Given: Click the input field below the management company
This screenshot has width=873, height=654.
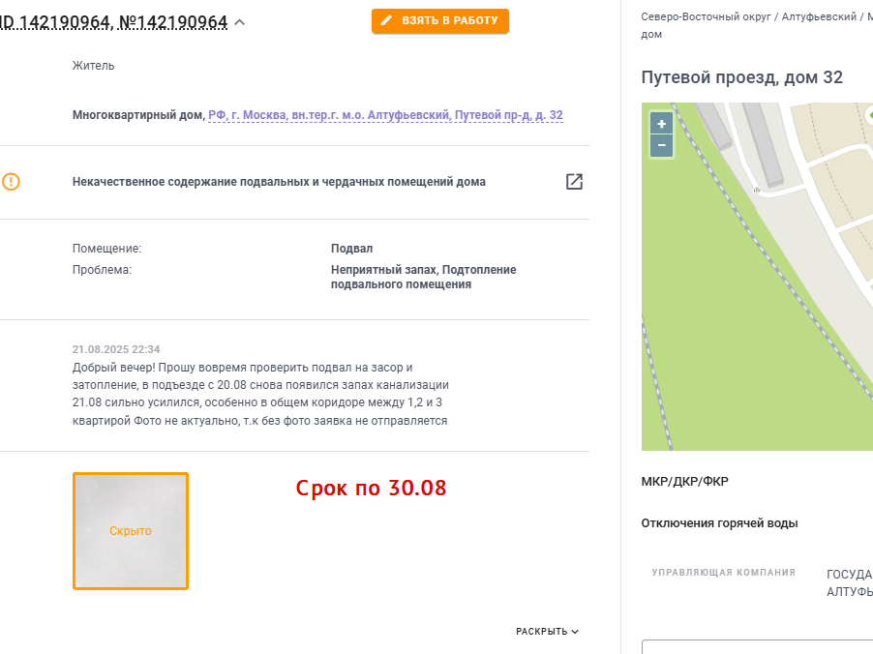Looking at the screenshot, I should coord(757,647).
